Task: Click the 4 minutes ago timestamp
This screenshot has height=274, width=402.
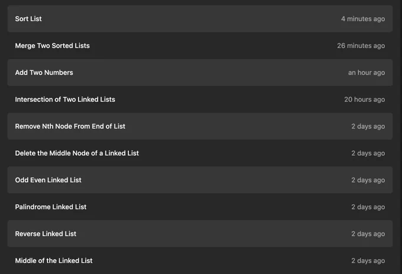Action: tap(363, 19)
